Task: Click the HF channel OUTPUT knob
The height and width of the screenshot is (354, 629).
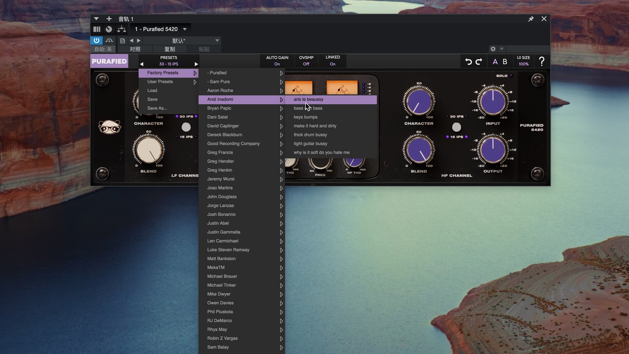Action: click(493, 150)
